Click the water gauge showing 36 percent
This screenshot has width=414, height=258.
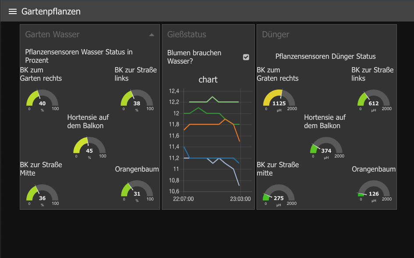(x=42, y=195)
